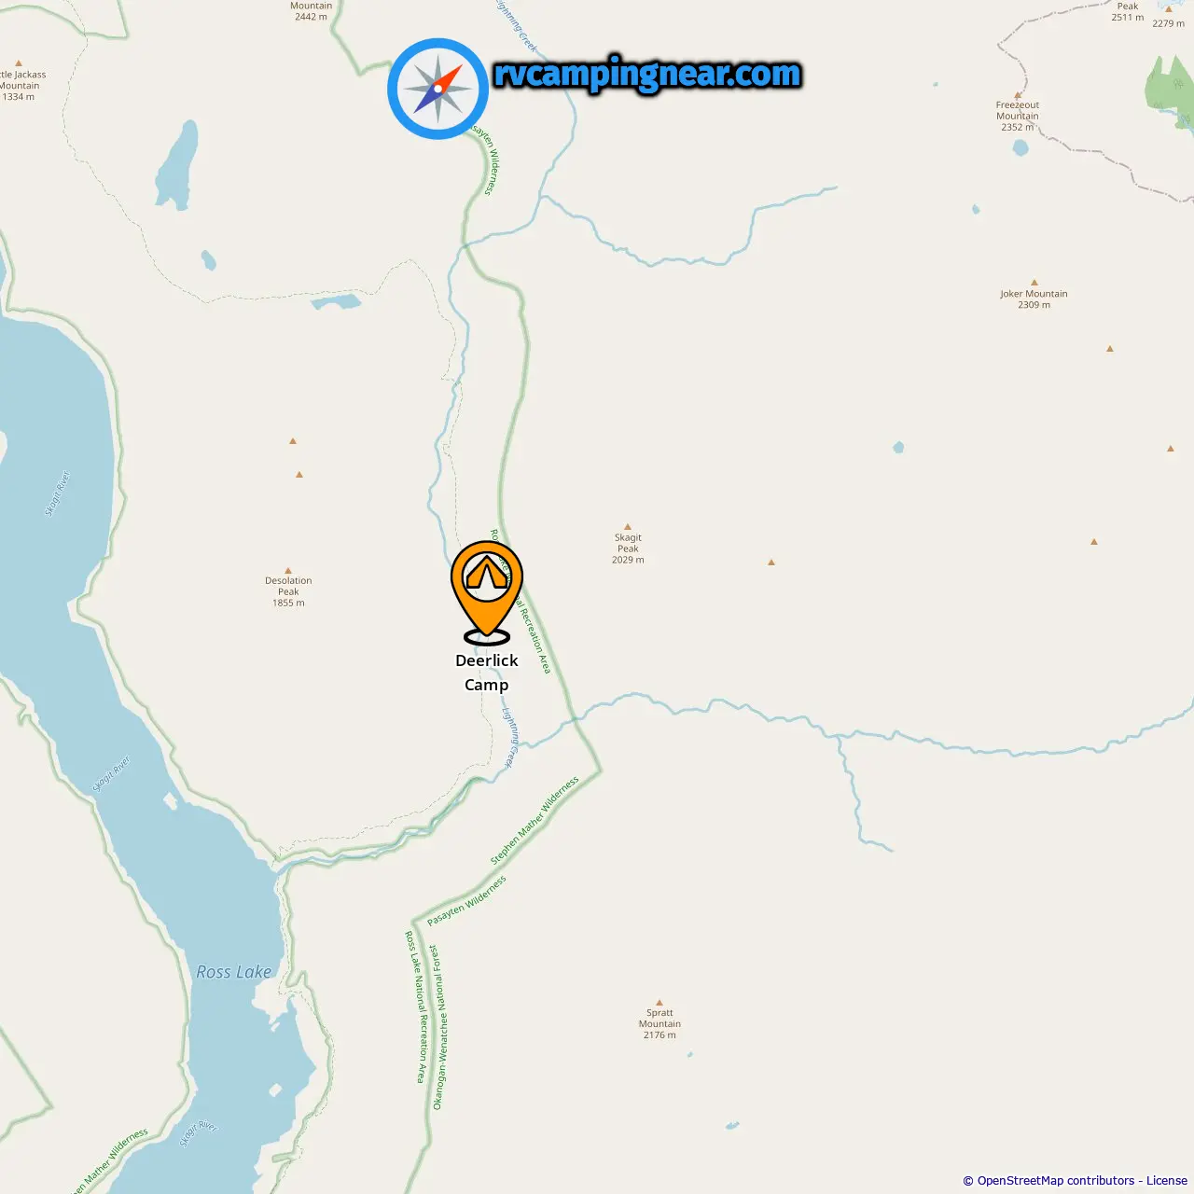Click the Skagit Peak 2029 m label
The height and width of the screenshot is (1194, 1194).
pyautogui.click(x=628, y=548)
